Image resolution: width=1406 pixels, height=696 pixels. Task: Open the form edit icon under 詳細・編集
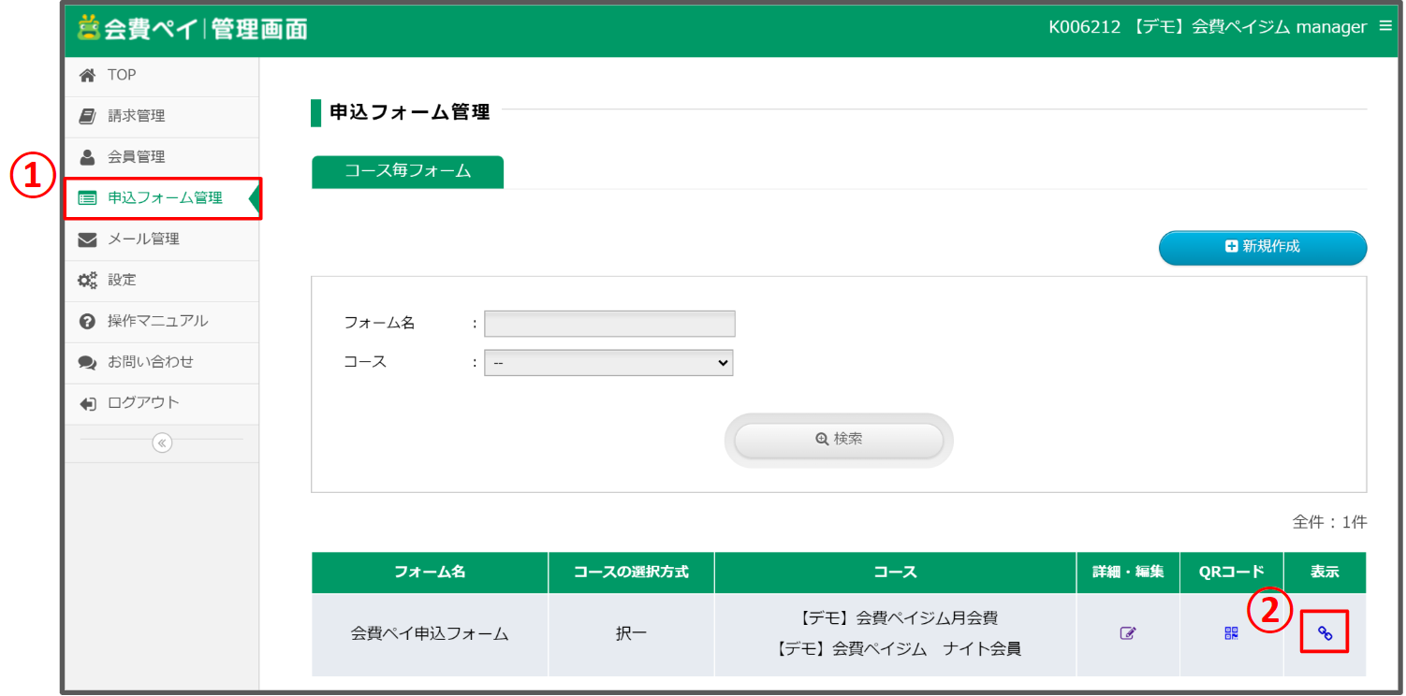point(1127,632)
